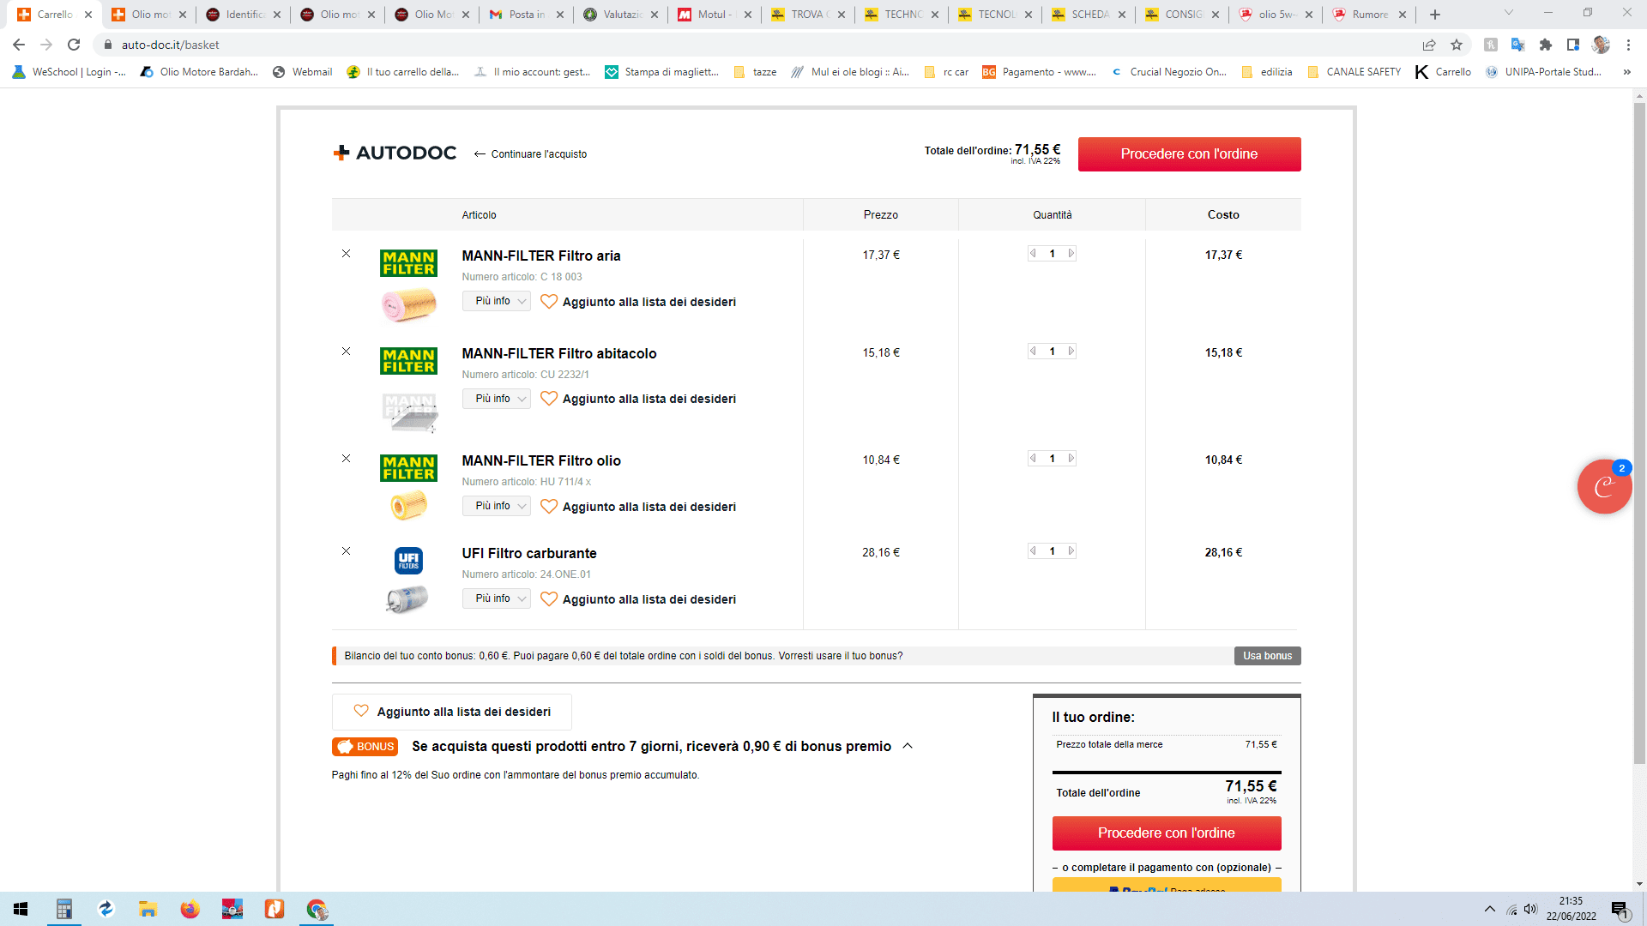Open the red chat support bubble
Viewport: 1647px width, 926px height.
pyautogui.click(x=1604, y=487)
